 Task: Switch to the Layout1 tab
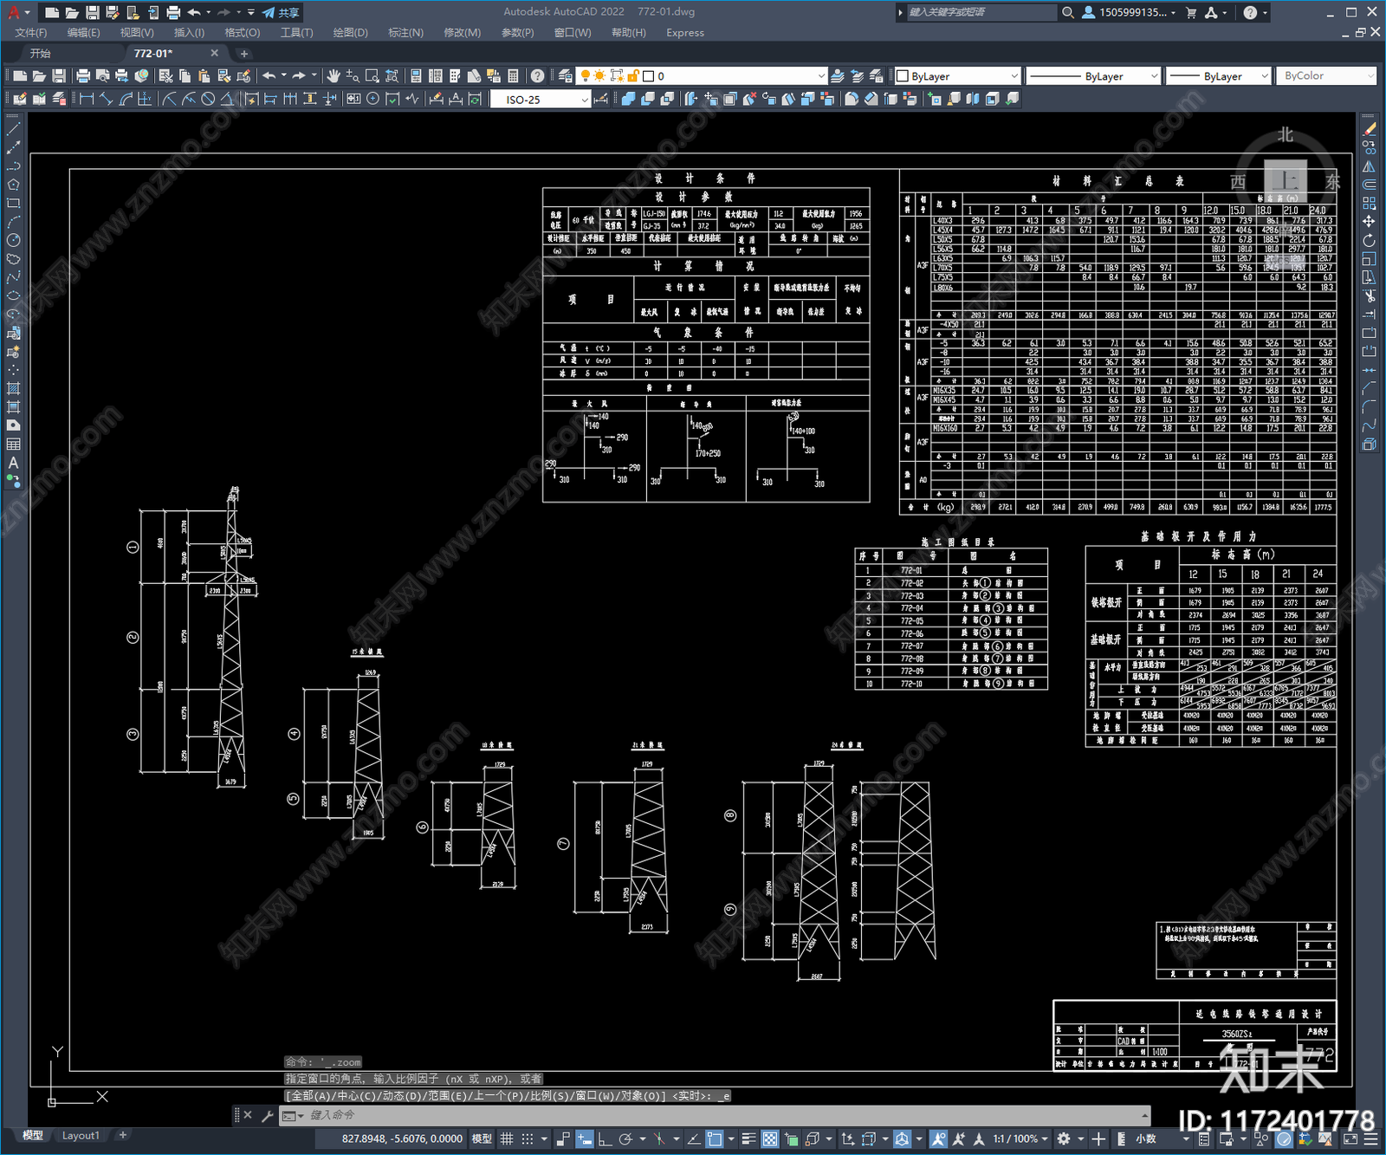(81, 1135)
